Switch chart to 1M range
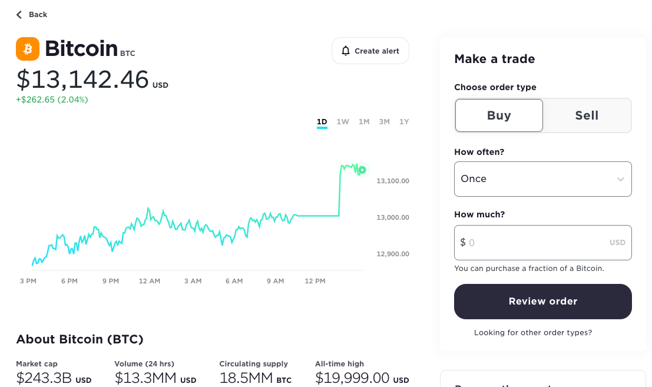 364,122
